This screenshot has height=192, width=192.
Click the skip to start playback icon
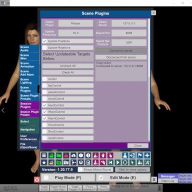coord(110,162)
